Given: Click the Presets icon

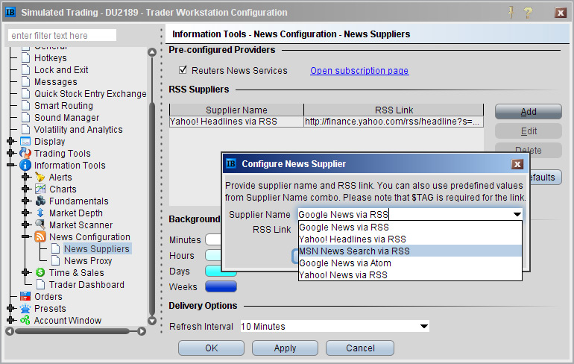Looking at the screenshot, I should [x=25, y=308].
